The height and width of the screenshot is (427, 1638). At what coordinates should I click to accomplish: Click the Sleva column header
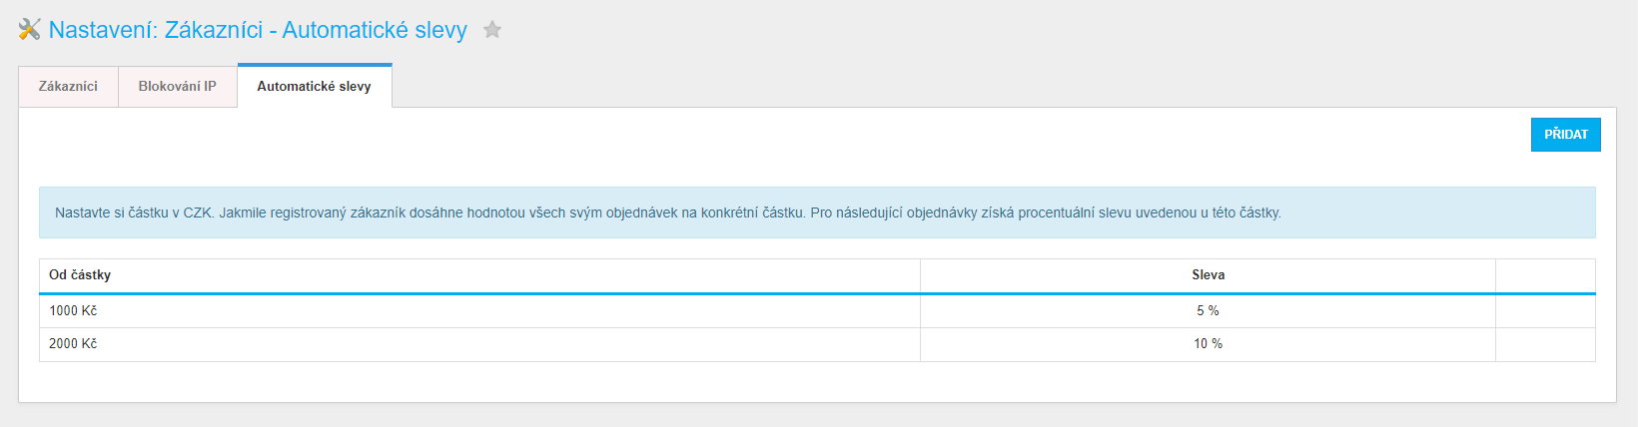tap(1208, 275)
